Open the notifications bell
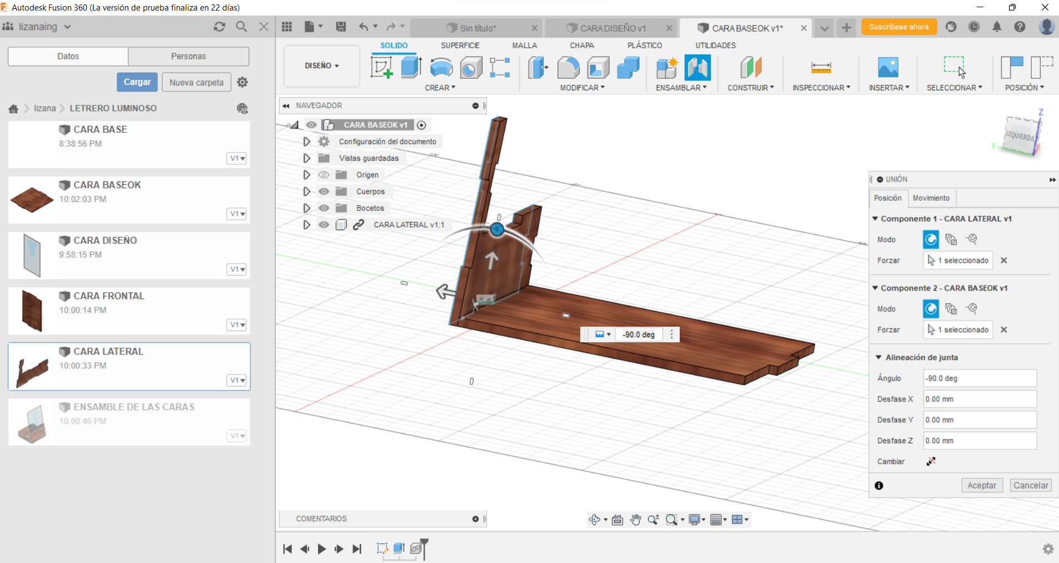The width and height of the screenshot is (1059, 563). point(997,27)
